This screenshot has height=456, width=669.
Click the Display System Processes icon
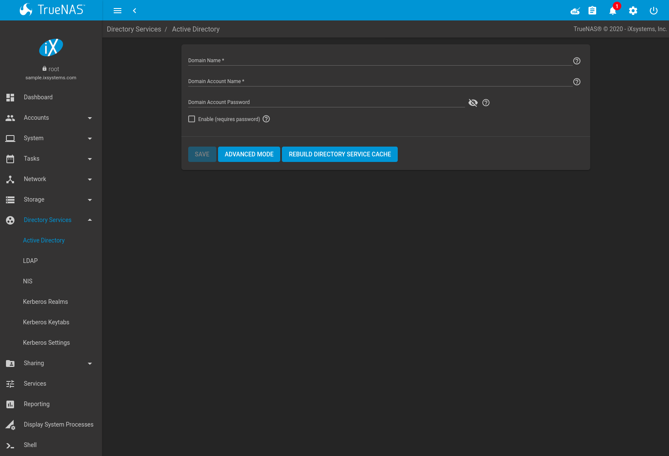(10, 424)
